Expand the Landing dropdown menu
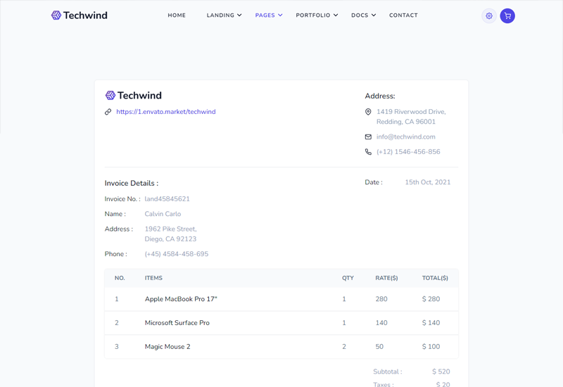The height and width of the screenshot is (387, 563). pyautogui.click(x=224, y=15)
